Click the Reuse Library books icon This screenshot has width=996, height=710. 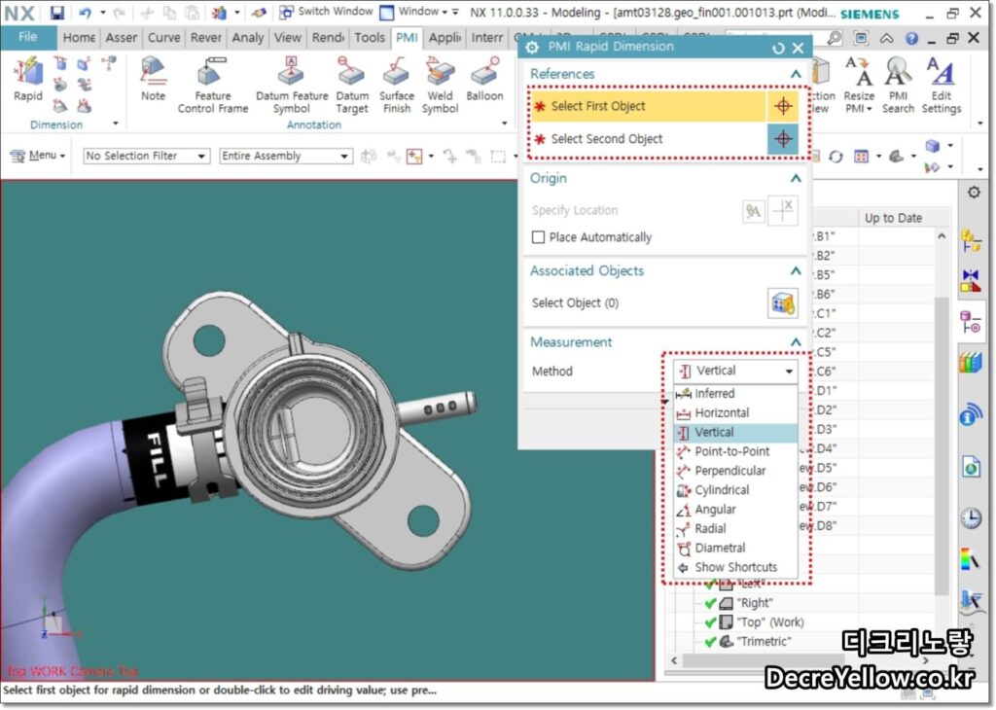tap(971, 363)
